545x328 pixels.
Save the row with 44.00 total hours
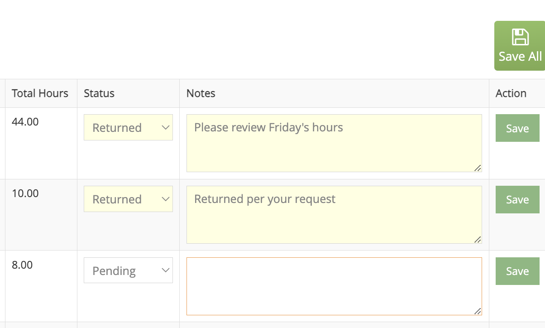[517, 128]
